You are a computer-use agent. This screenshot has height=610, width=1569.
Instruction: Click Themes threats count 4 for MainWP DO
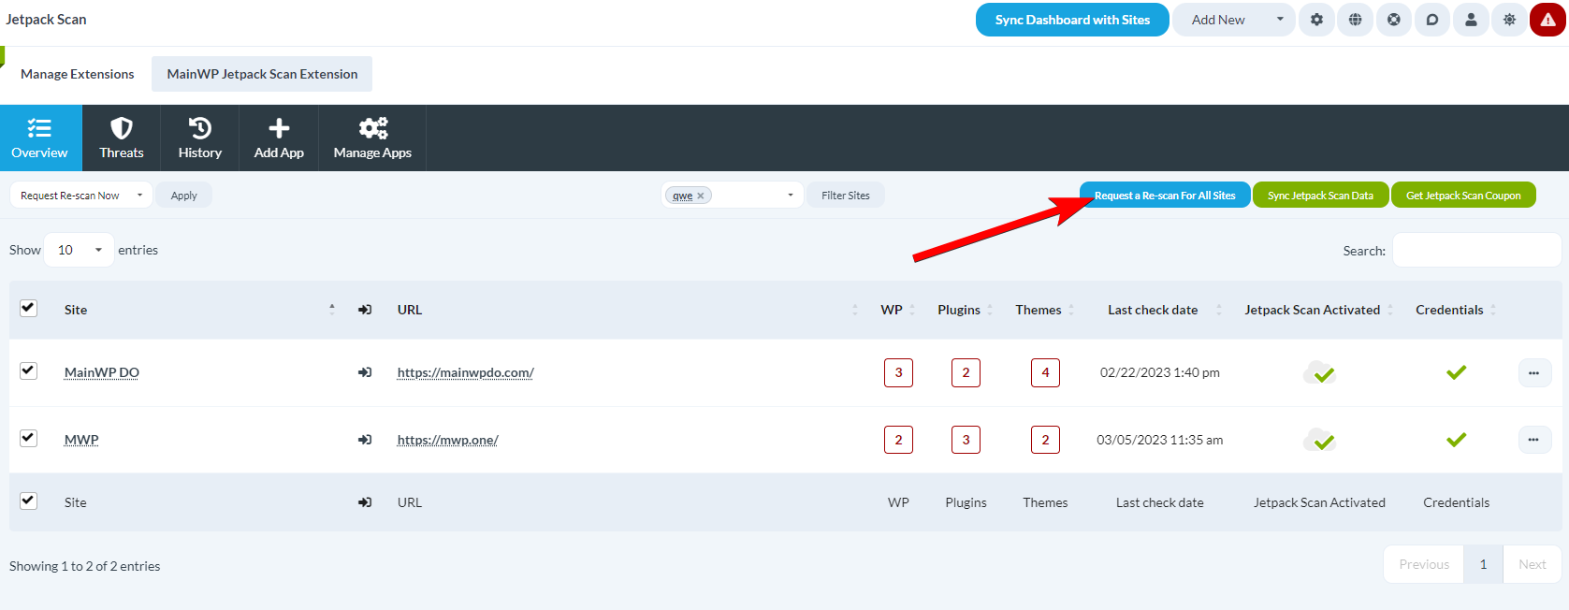pos(1045,372)
